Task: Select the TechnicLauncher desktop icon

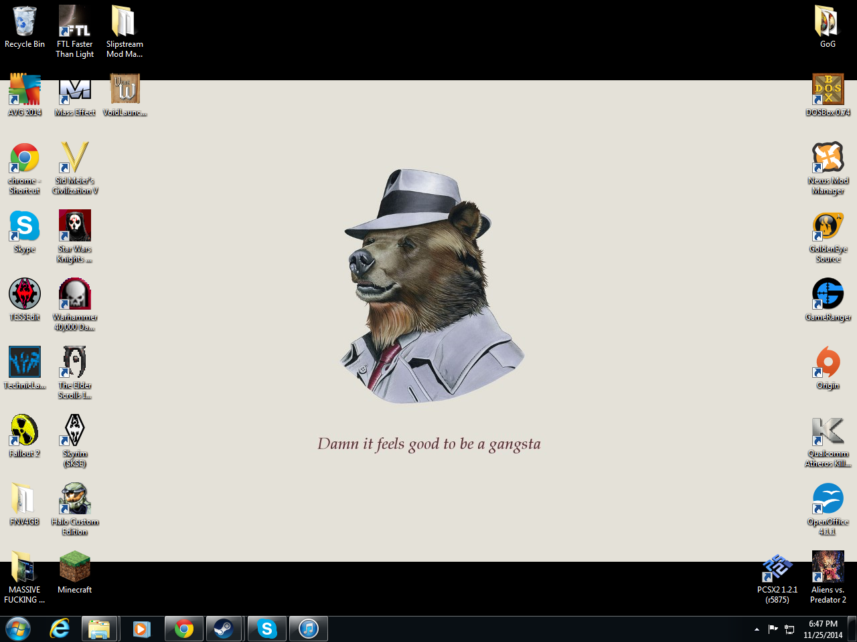Action: point(25,368)
